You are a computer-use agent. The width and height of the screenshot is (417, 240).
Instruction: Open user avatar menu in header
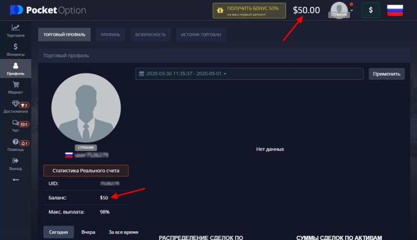(x=339, y=10)
